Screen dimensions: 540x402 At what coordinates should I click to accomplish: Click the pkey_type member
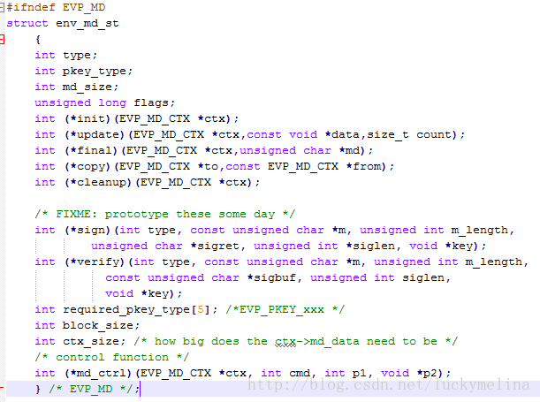coord(94,72)
